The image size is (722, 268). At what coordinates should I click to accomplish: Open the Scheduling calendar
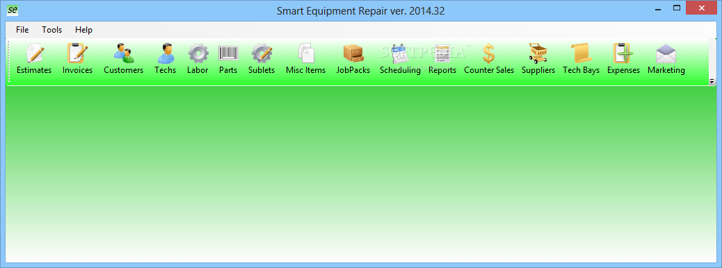[400, 59]
